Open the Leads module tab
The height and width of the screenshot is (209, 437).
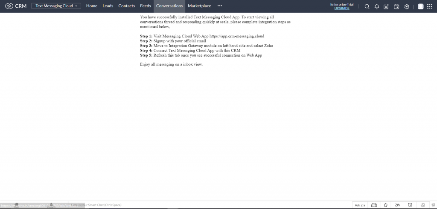pyautogui.click(x=108, y=6)
